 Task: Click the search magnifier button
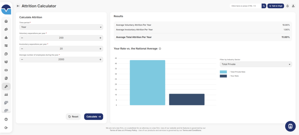pyautogui.click(x=264, y=6)
